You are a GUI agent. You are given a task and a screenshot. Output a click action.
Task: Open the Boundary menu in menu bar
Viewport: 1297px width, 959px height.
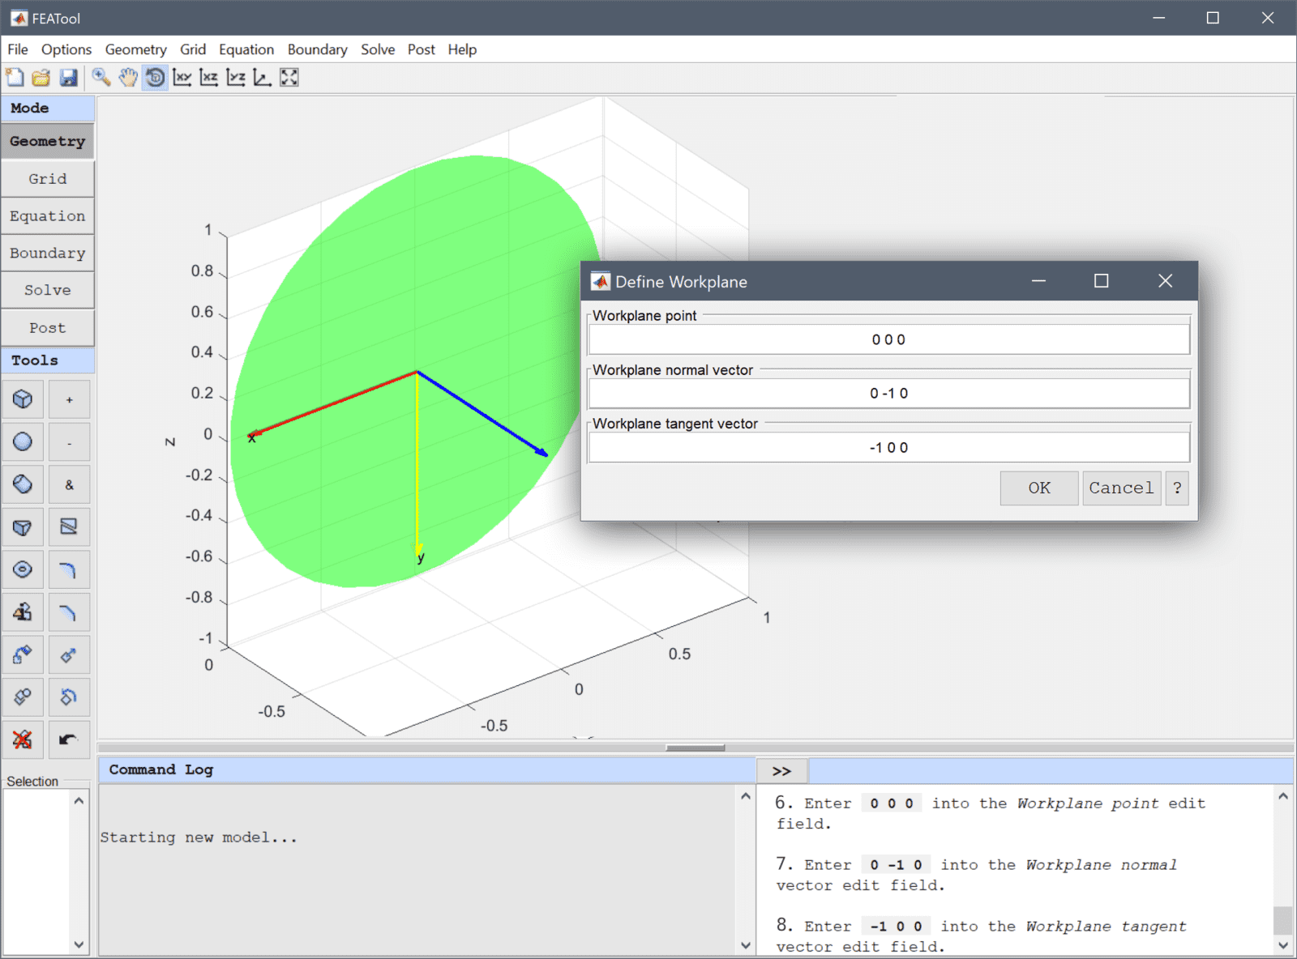tap(317, 49)
